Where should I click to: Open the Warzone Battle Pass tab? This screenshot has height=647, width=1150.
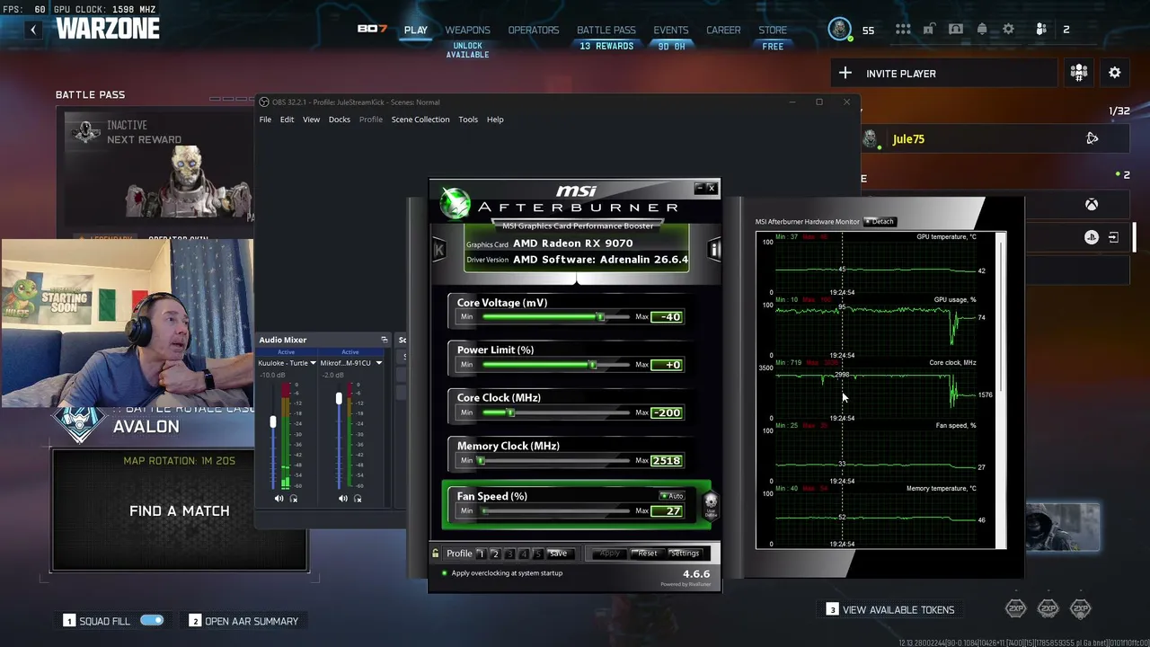coord(606,30)
